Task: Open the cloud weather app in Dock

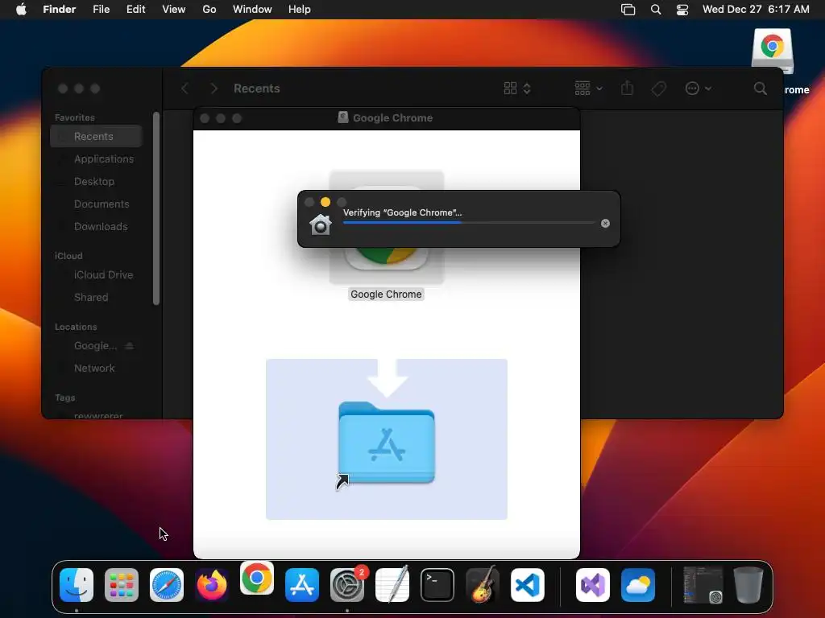Action: [x=638, y=585]
